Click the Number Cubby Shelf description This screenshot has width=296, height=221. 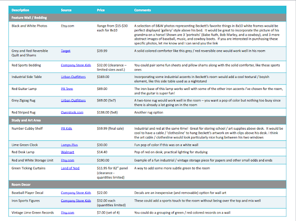27,129
